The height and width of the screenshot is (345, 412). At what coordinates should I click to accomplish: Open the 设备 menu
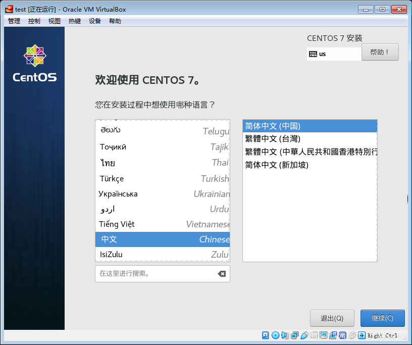pyautogui.click(x=95, y=21)
